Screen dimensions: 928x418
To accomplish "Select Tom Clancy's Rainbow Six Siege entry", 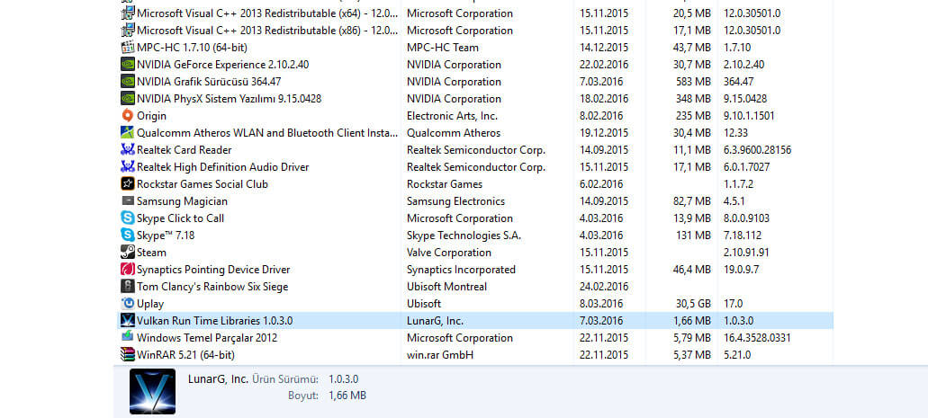I will [475, 287].
